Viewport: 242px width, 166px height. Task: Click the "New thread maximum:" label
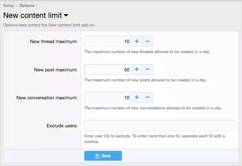coord(54,41)
